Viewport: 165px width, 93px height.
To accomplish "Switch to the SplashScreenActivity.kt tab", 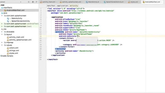I will (x=115, y=2).
